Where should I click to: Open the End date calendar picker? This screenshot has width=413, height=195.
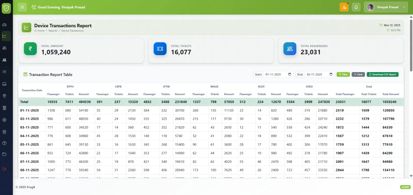pos(331,74)
